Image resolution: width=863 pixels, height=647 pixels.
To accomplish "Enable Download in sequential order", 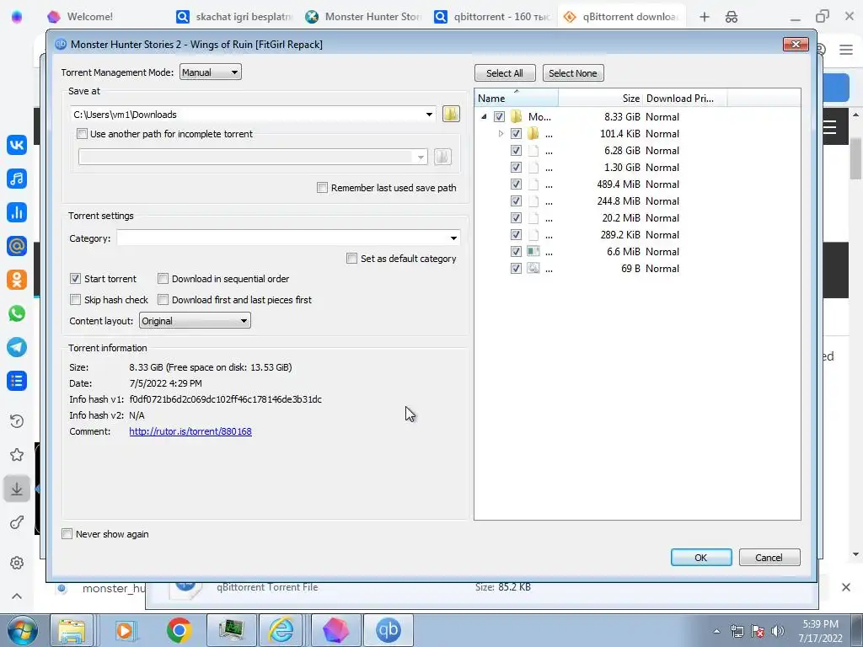I will coord(163,279).
